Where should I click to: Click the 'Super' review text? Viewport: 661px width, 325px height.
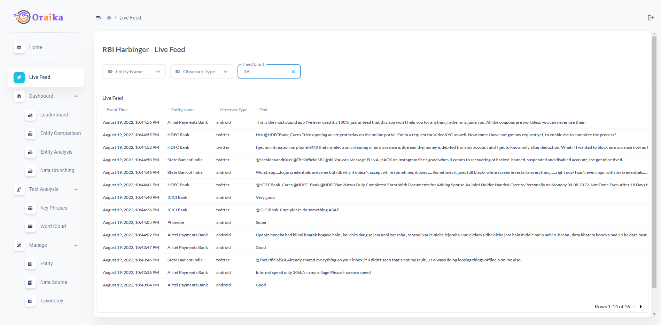tap(261, 222)
